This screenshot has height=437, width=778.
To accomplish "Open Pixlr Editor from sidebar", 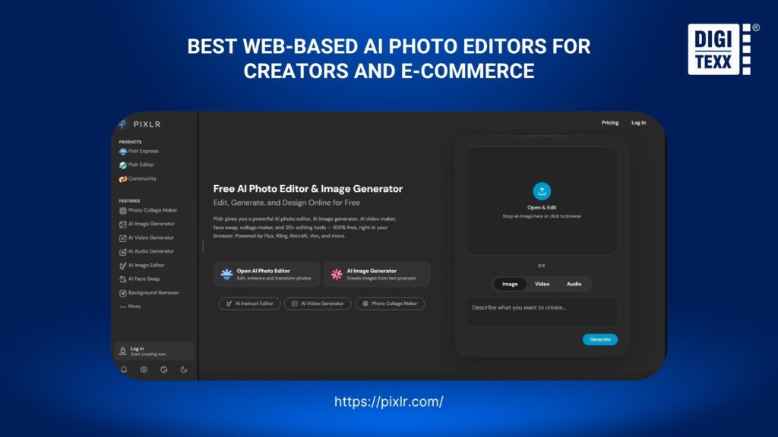I will coord(137,165).
